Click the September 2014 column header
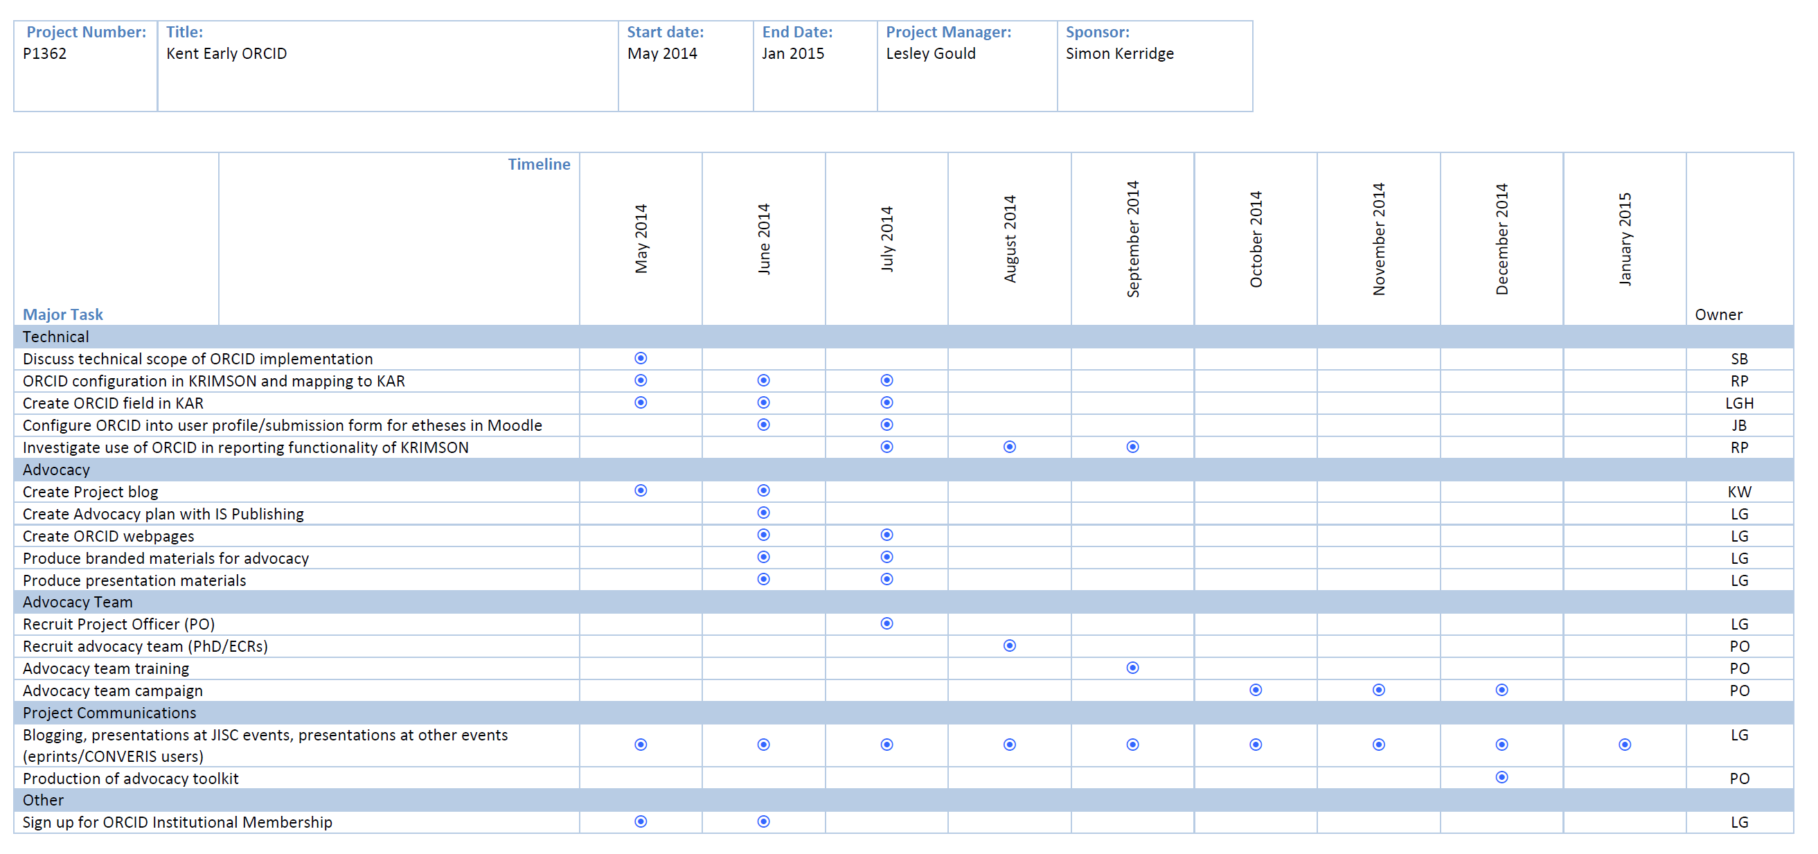Screen dimensions: 1818x854 (x=1132, y=238)
